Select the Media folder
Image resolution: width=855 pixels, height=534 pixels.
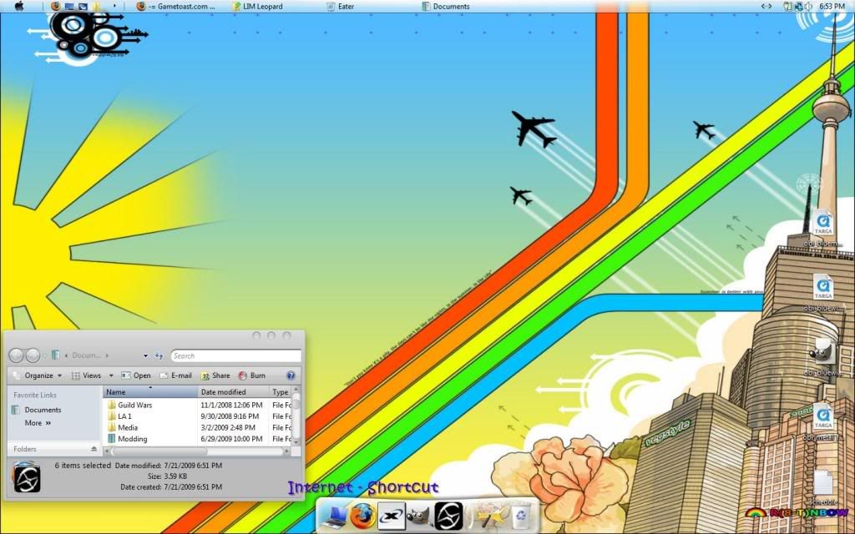pyautogui.click(x=123, y=428)
